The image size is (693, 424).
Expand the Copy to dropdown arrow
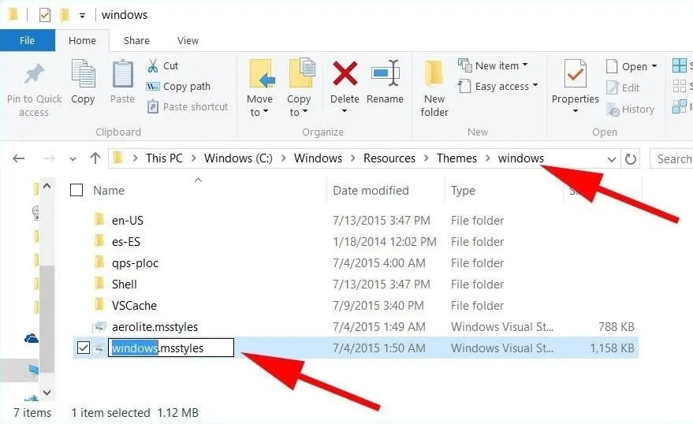click(305, 112)
